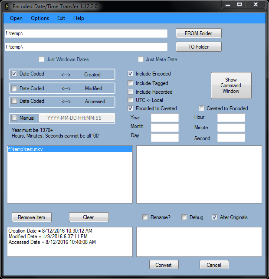
Task: Check Include Recorded checkbox
Action: (131, 92)
